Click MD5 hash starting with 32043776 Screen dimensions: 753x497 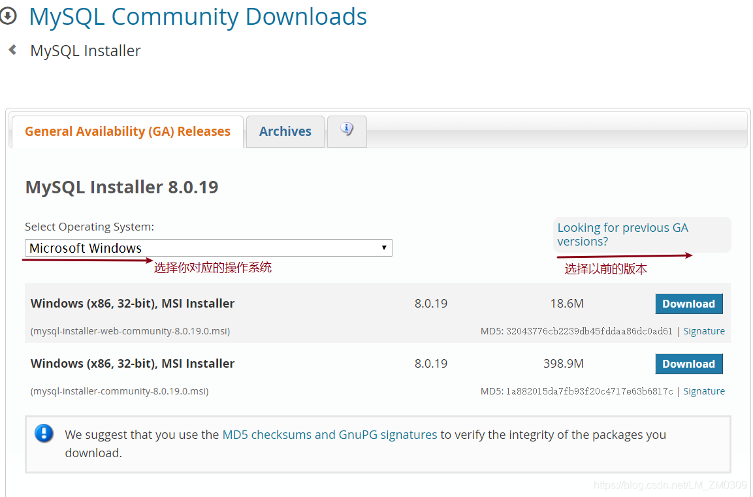[x=589, y=331]
